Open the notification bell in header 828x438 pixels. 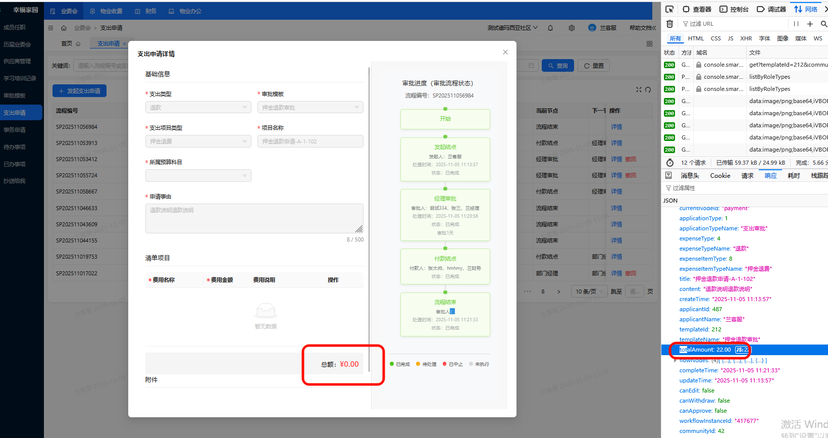point(550,28)
